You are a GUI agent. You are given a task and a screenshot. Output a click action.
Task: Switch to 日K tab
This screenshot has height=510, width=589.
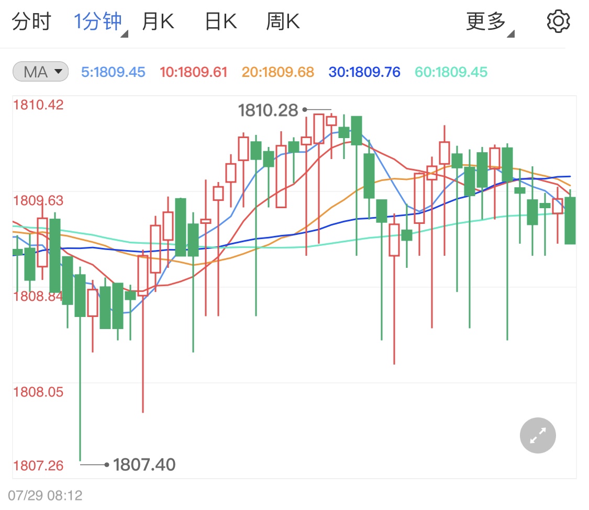click(x=221, y=21)
